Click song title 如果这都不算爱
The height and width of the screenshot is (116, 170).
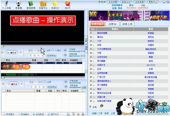[104, 101]
